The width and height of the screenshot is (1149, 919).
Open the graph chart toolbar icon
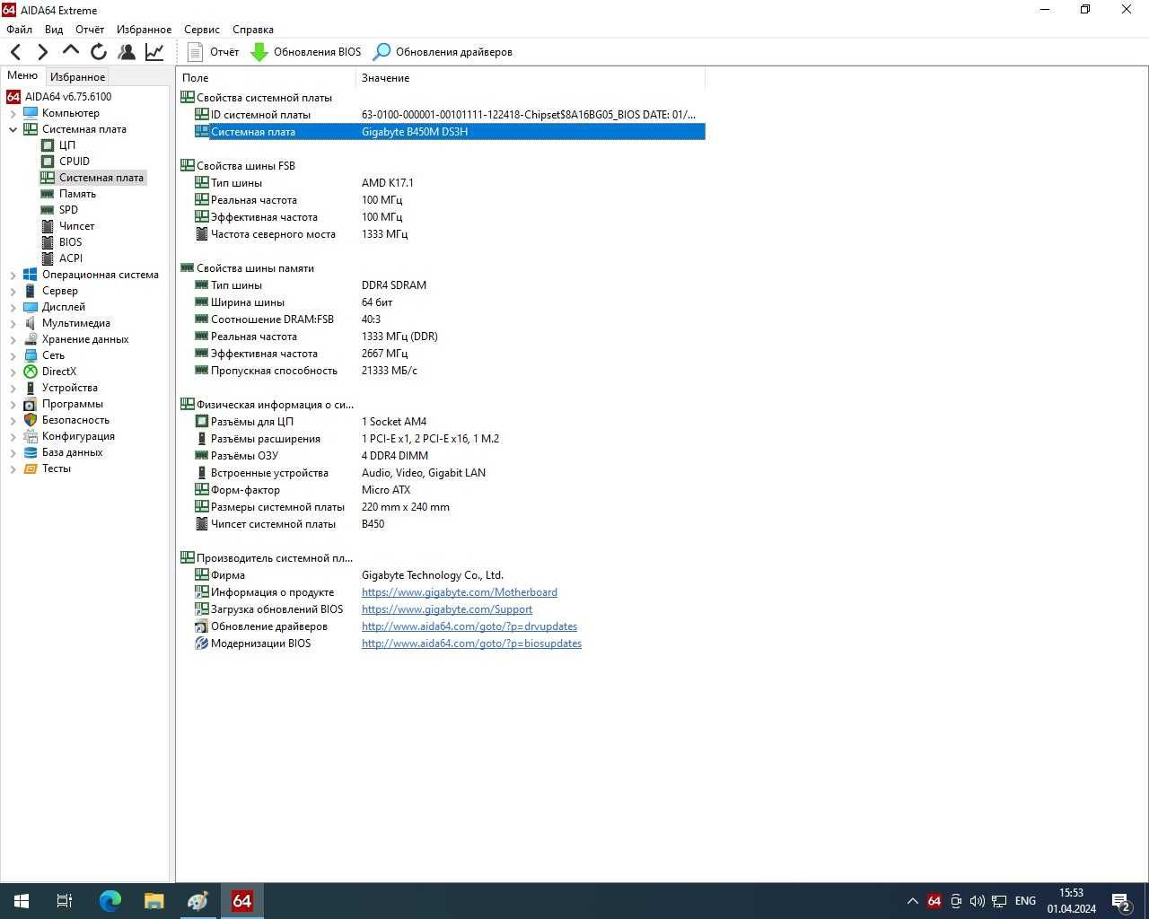pos(154,52)
